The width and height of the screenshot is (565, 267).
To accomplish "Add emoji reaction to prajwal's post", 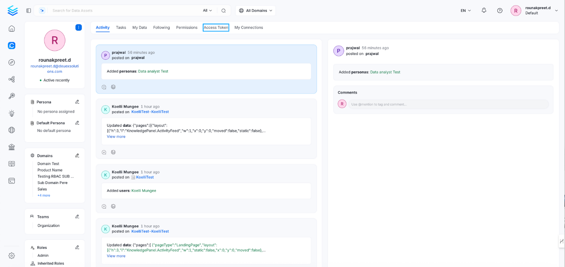I will (113, 87).
